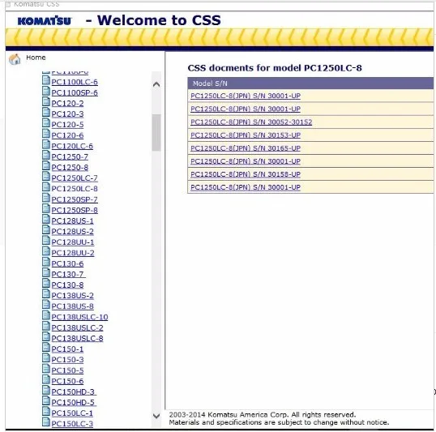Open the PC150-5 model link
The image size is (436, 432).
click(67, 370)
